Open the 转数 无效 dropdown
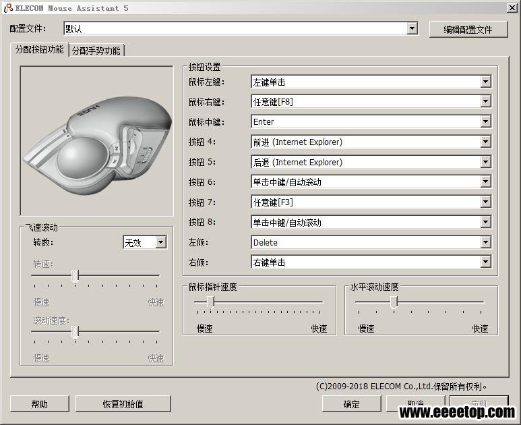Screen dimensions: 521x425 [x=145, y=242]
